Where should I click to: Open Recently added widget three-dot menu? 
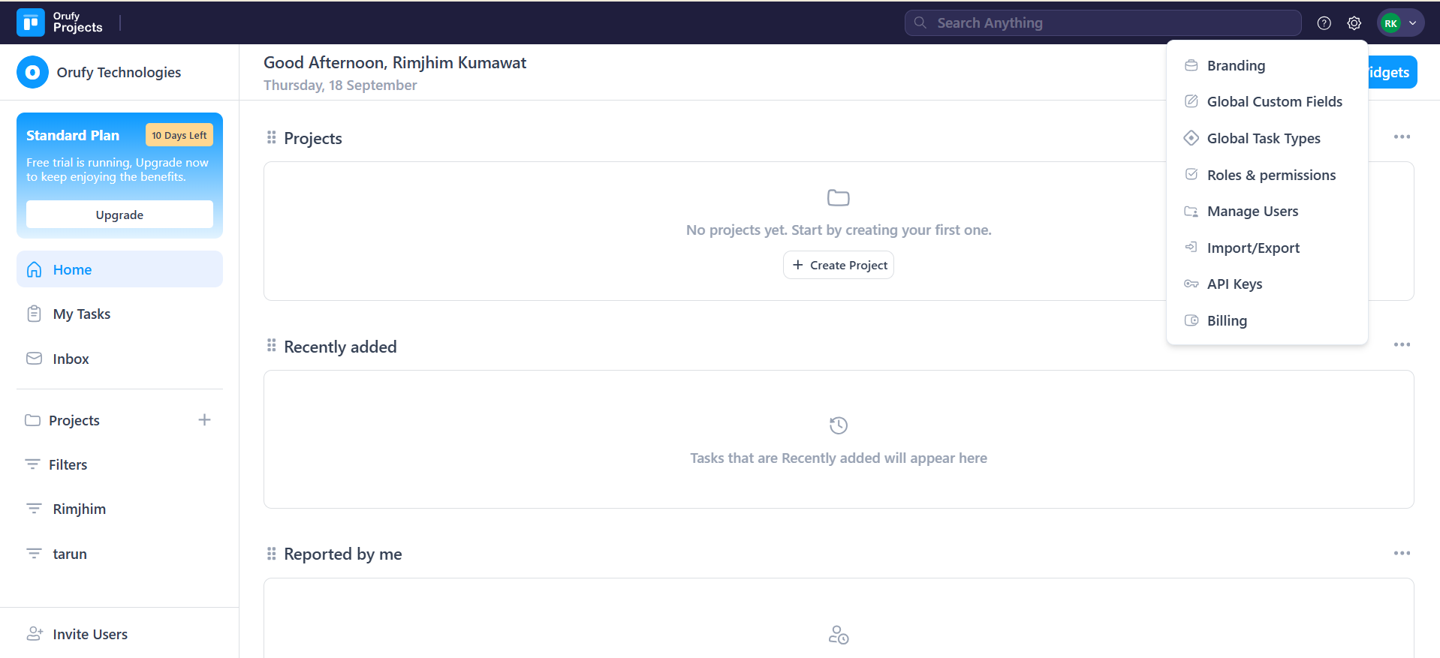click(1402, 344)
